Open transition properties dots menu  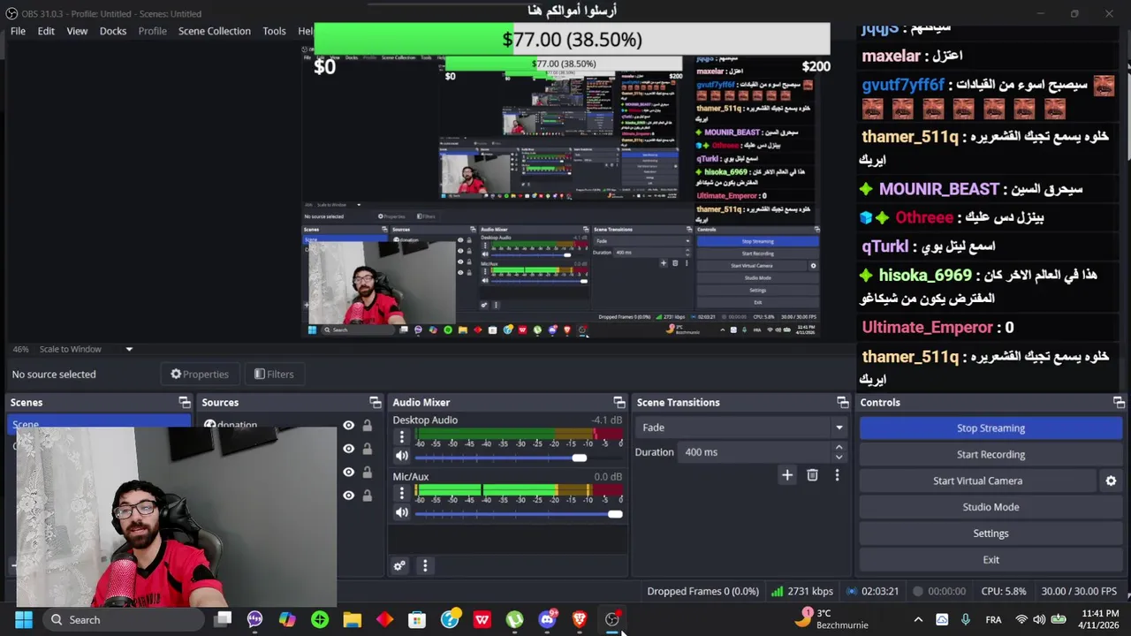837,475
